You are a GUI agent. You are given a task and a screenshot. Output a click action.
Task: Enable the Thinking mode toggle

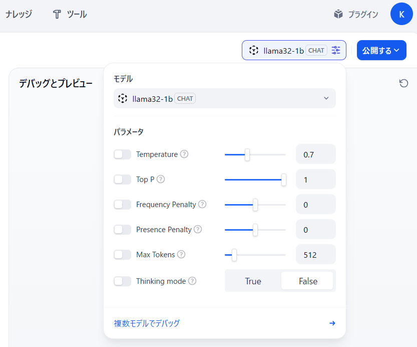pyautogui.click(x=122, y=281)
